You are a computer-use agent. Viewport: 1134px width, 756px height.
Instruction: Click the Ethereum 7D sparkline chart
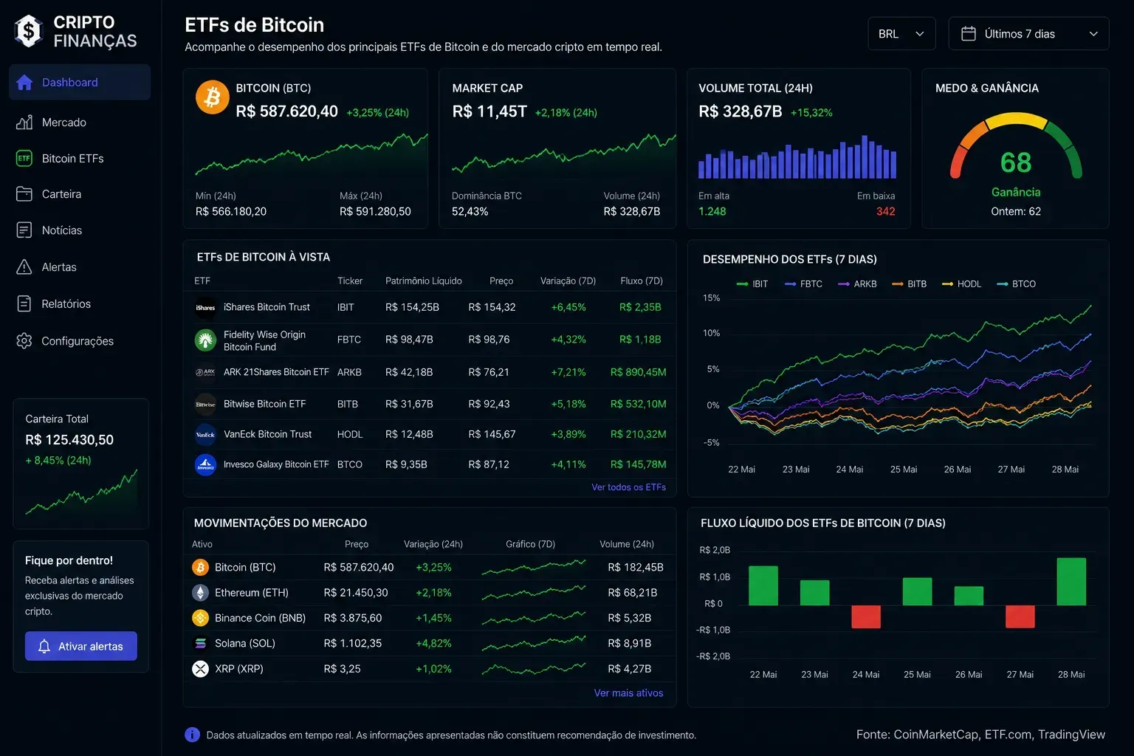pos(534,592)
